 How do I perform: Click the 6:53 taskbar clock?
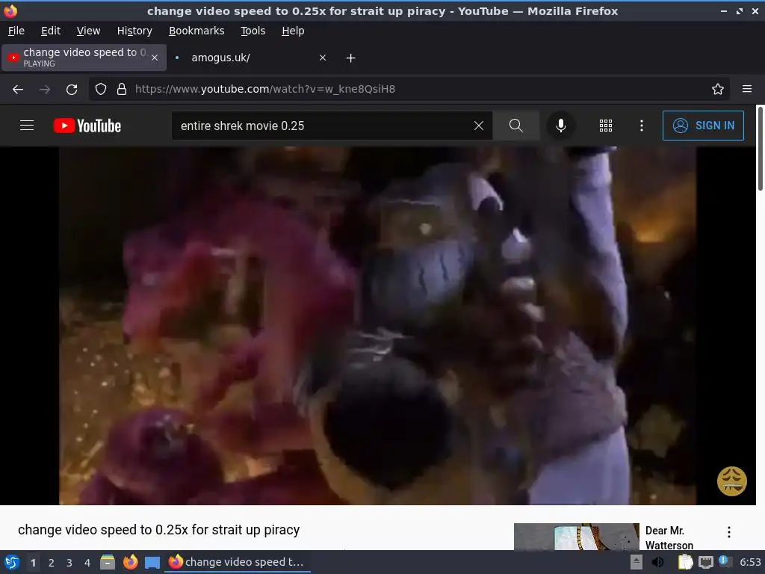coord(750,562)
